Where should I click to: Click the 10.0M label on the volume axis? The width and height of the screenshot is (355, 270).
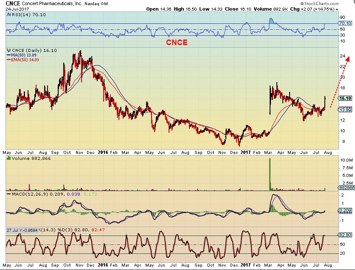coord(347,160)
